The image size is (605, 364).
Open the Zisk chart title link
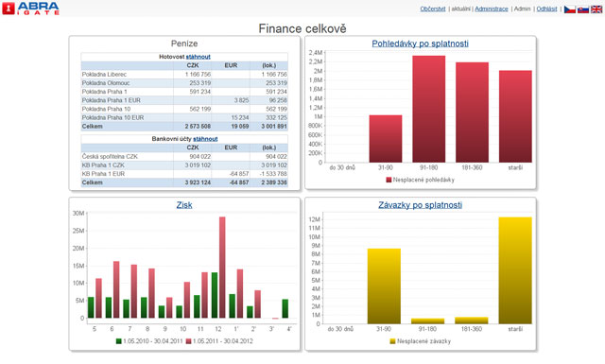[x=184, y=205]
